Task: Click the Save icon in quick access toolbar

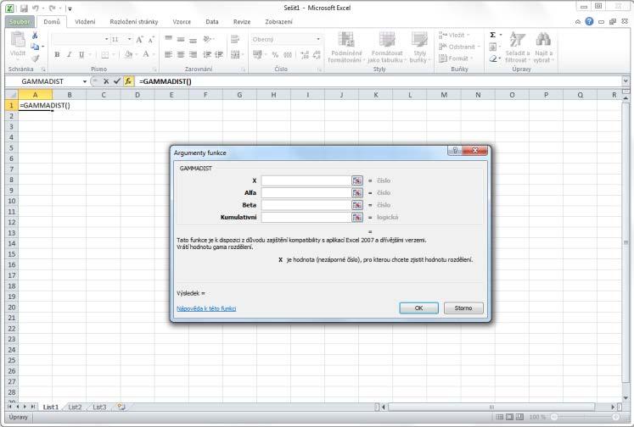Action: point(24,8)
